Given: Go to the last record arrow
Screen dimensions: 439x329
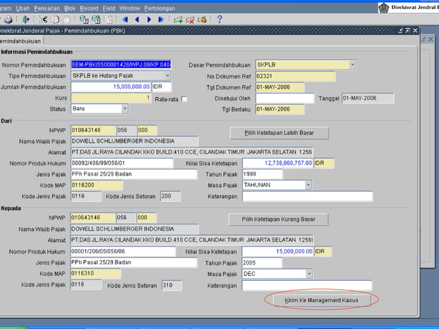Looking at the screenshot, I should coord(161,20).
